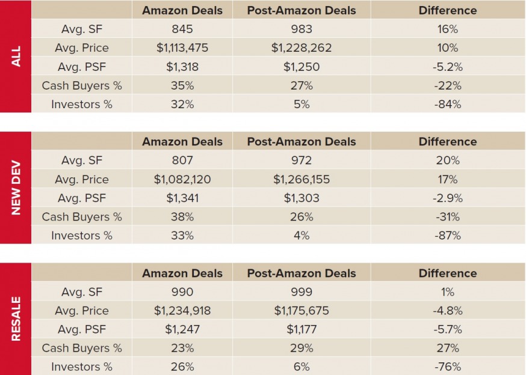Click the red NEW DEV section label
This screenshot has height=375, width=526.
click(x=16, y=188)
